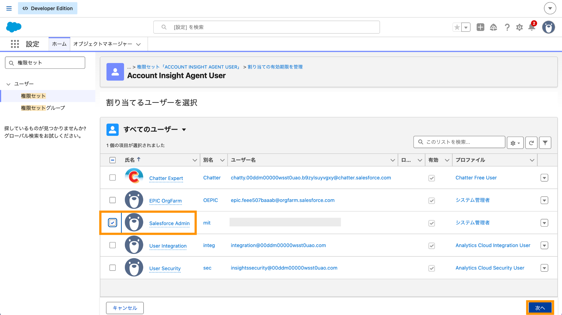Open list view controls gear dropdown
This screenshot has height=315, width=562.
(x=515, y=143)
